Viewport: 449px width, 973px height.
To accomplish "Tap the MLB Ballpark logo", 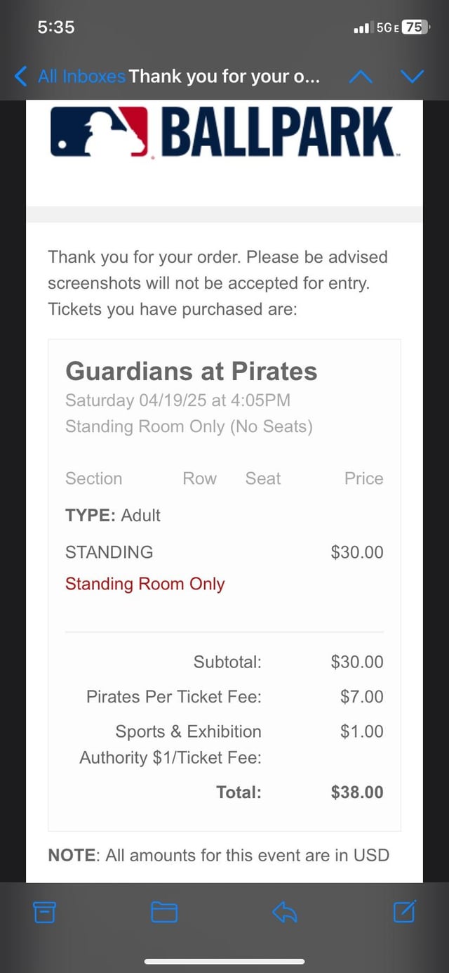I will point(223,132).
